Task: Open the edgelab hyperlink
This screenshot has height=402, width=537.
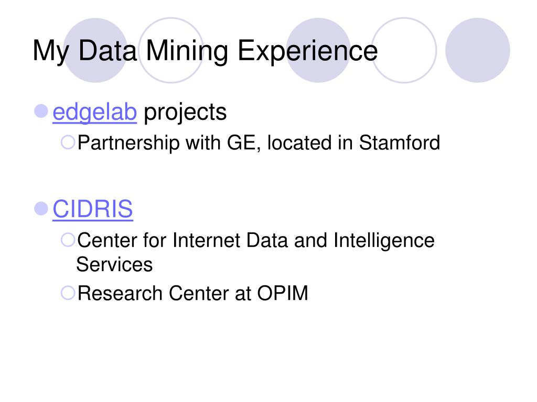Action: pos(94,112)
